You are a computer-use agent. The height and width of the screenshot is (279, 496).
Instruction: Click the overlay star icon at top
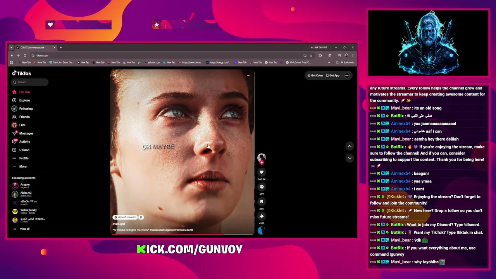(157, 25)
